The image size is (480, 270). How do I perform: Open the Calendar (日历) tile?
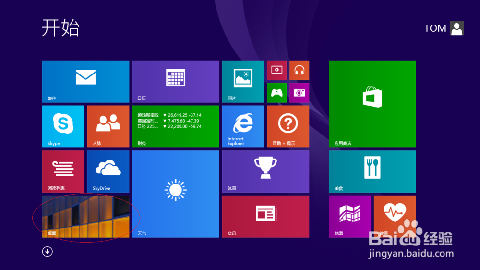tap(176, 82)
